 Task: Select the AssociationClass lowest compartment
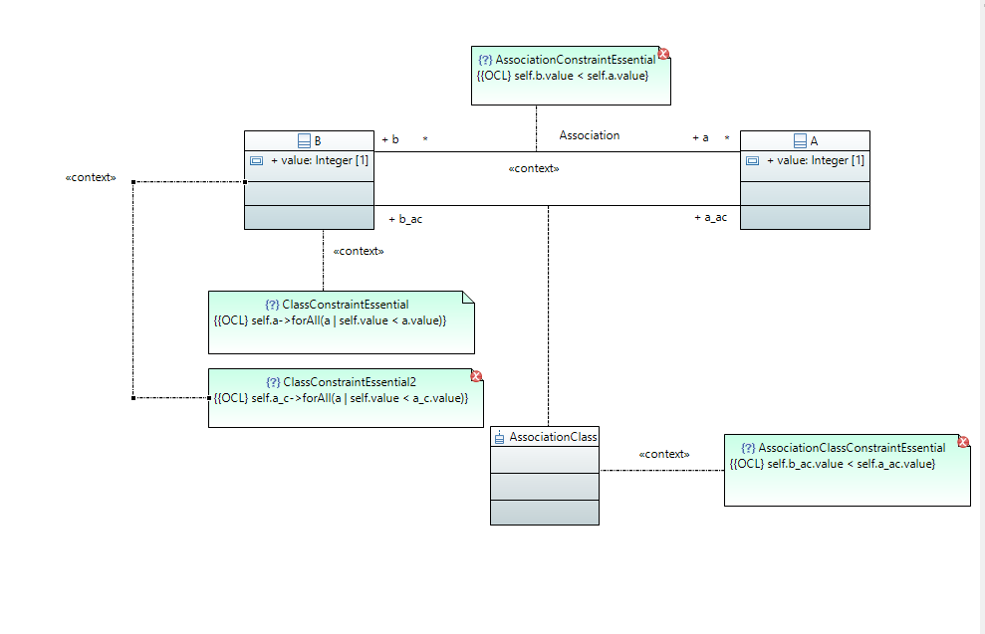pos(545,513)
